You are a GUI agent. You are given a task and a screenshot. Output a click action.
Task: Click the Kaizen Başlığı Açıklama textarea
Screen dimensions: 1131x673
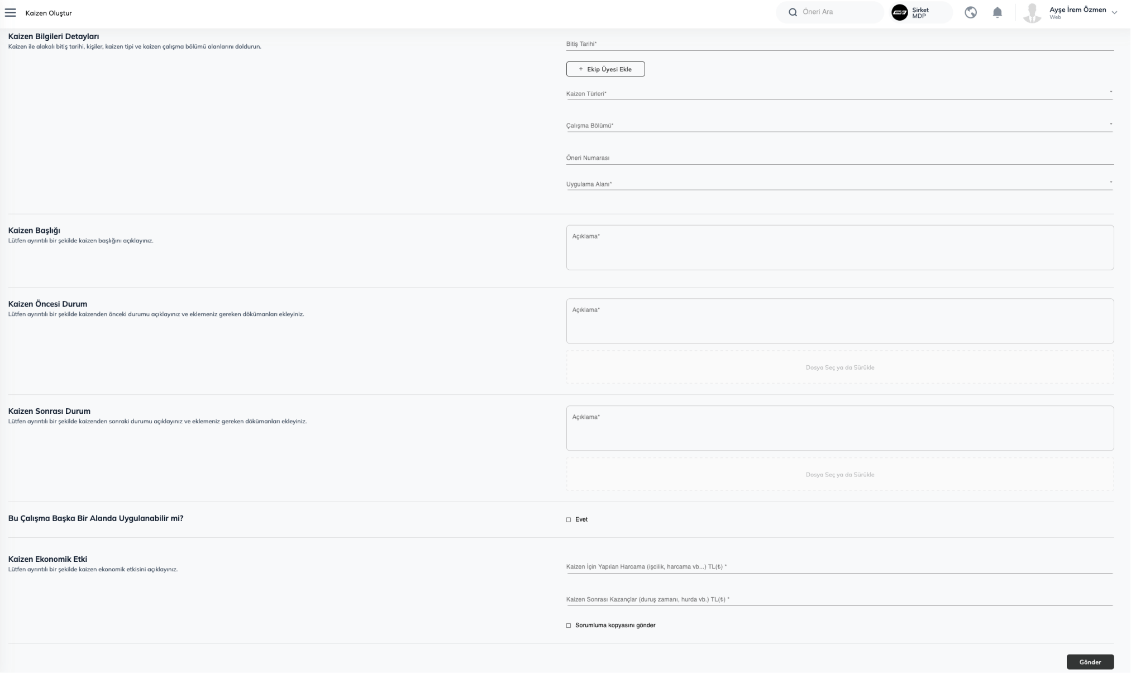[x=839, y=247]
